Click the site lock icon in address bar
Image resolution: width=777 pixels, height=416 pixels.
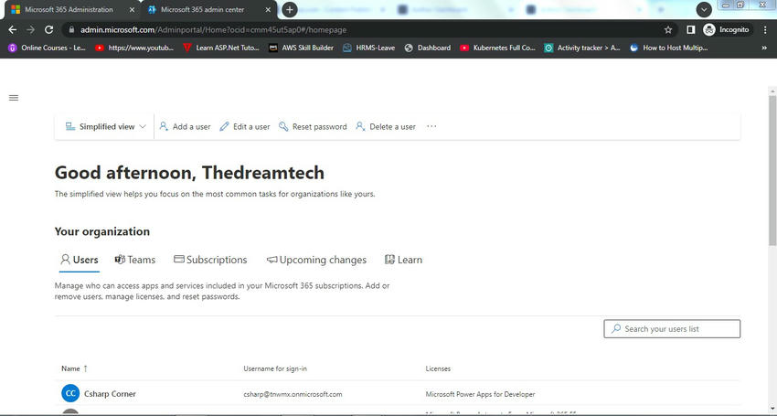72,30
